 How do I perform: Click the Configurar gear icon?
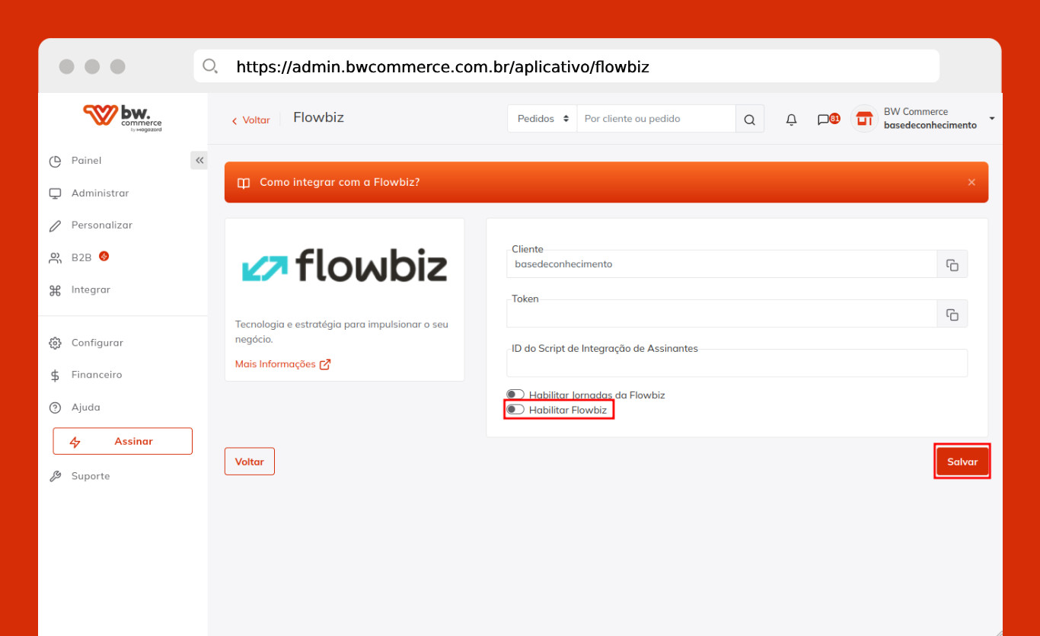55,343
